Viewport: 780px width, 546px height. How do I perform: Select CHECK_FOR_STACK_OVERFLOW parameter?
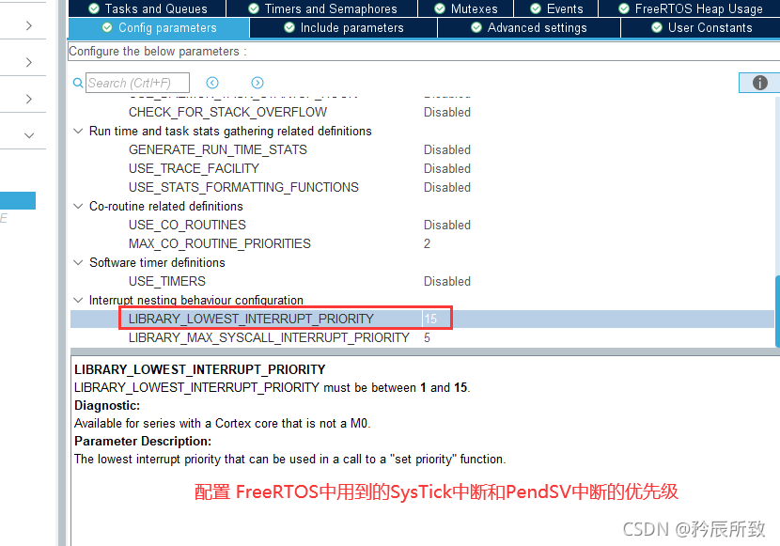tap(227, 113)
